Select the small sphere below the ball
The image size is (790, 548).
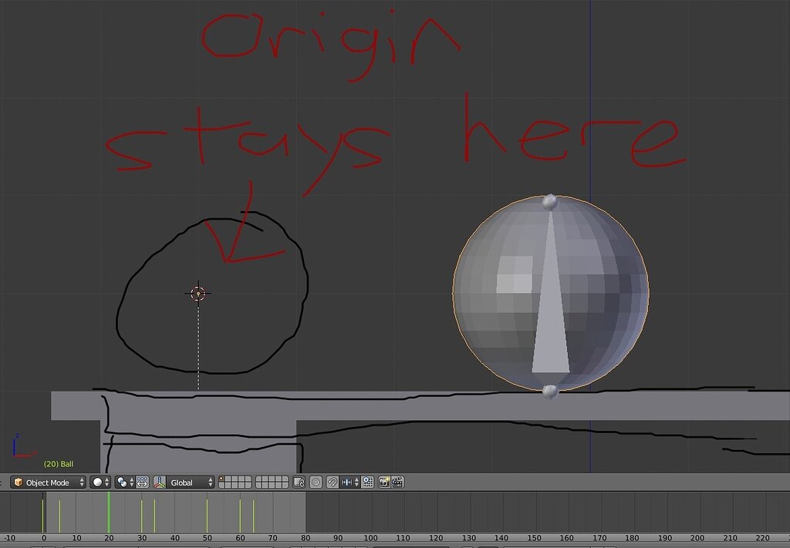(549, 392)
